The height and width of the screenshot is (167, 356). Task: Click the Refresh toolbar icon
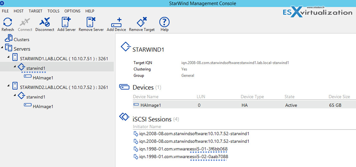click(8, 22)
